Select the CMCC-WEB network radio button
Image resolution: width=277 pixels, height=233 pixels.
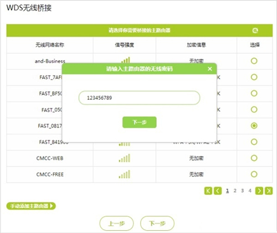254,158
